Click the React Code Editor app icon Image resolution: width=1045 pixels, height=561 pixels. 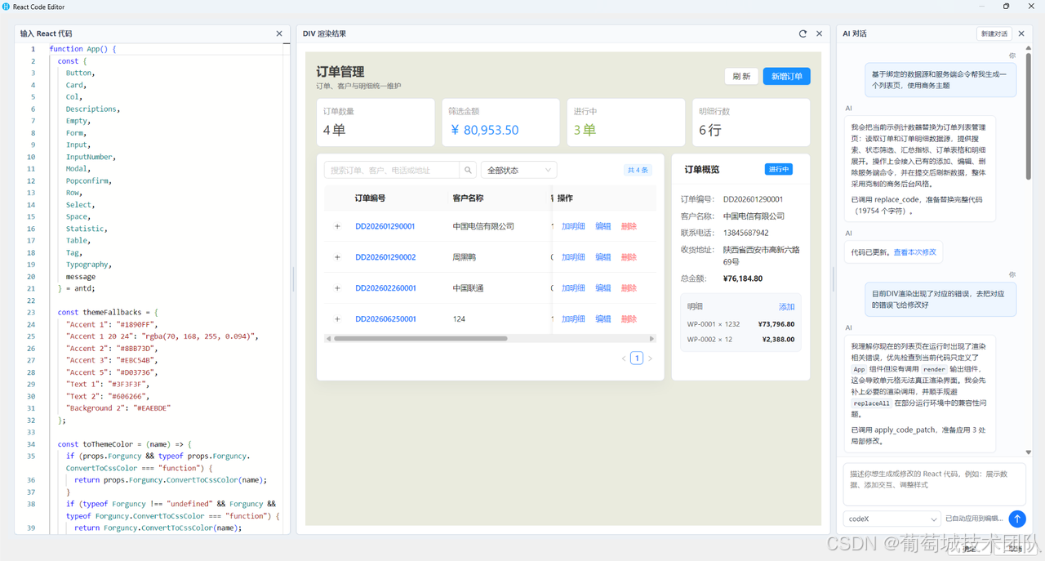7,7
